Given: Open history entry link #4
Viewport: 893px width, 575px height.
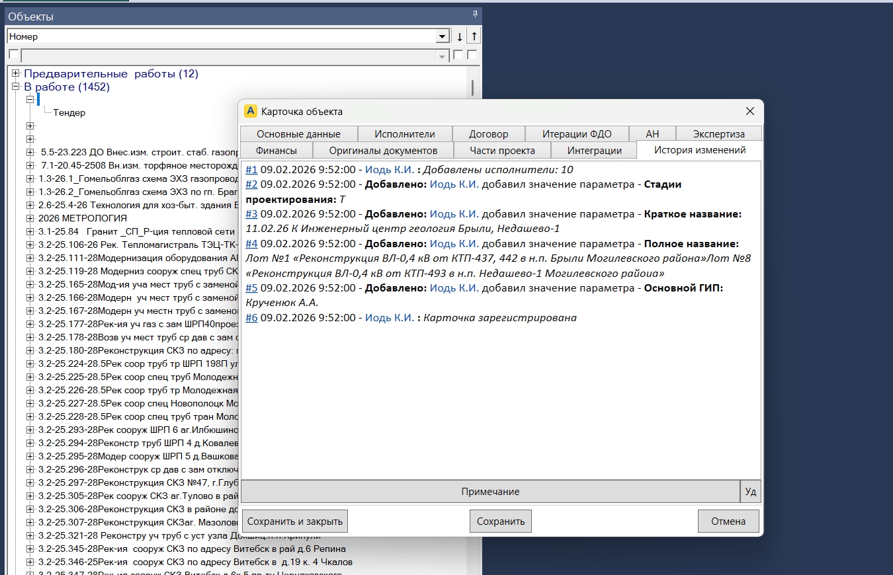Looking at the screenshot, I should click(x=251, y=244).
